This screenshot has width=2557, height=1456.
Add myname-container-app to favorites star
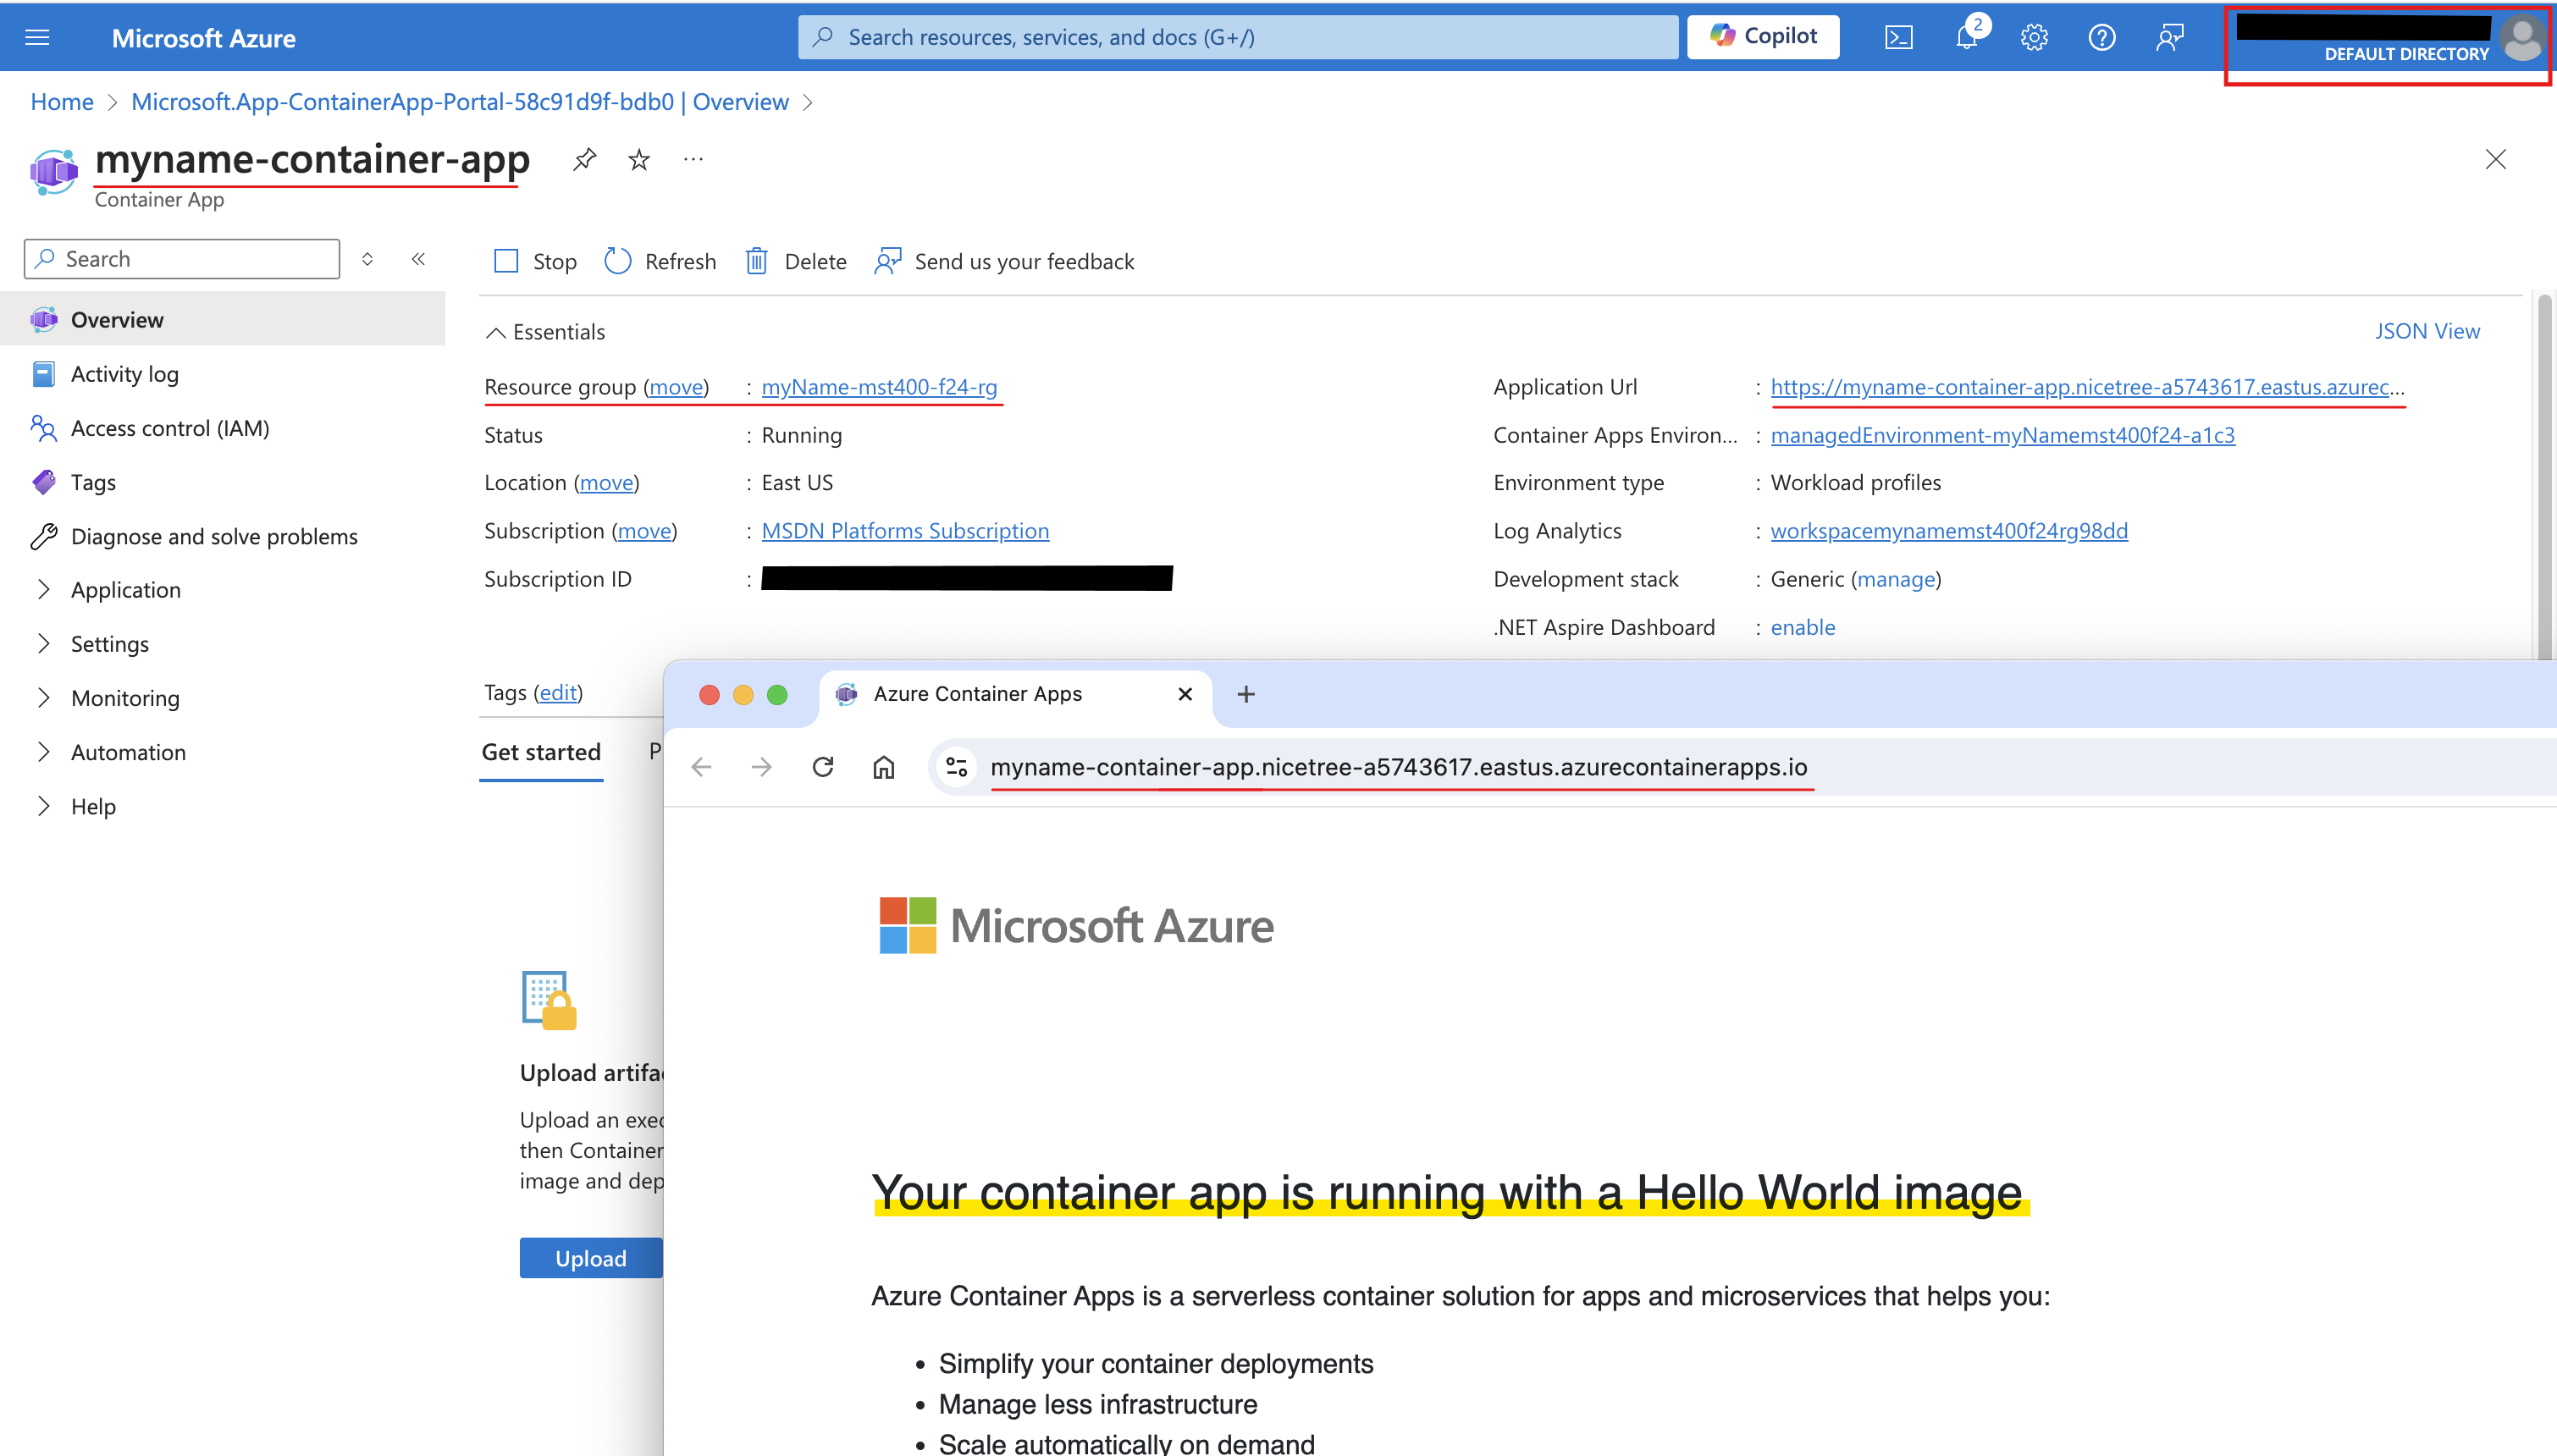click(x=639, y=159)
